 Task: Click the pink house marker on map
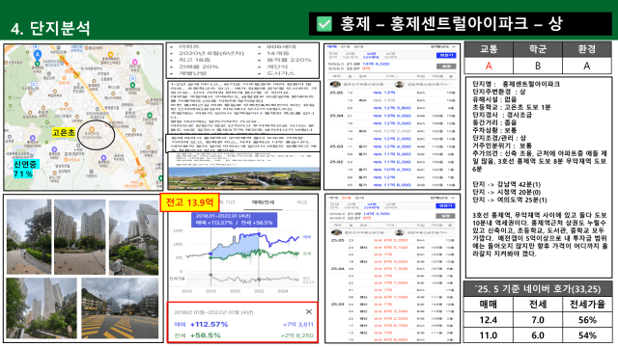coord(135,62)
